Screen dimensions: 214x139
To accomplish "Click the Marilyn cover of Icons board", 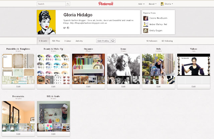I will pyautogui.click(x=123, y=65).
